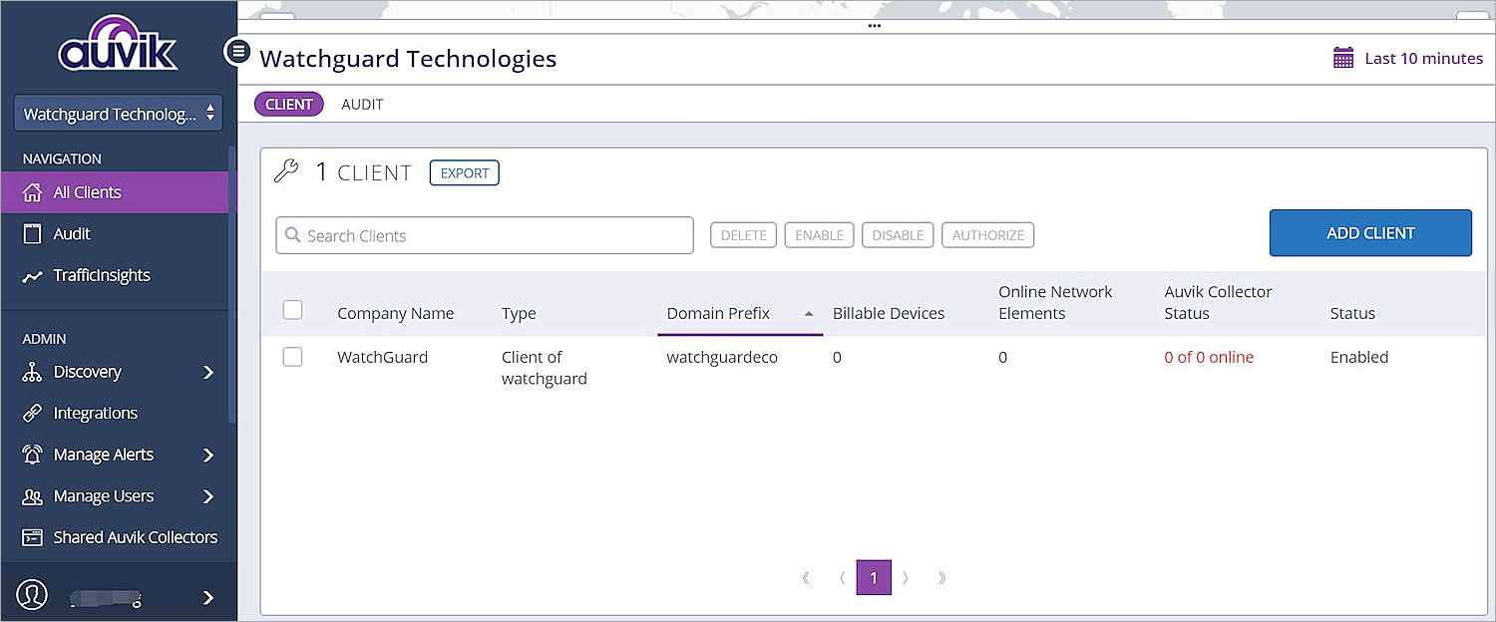Click the Auvik logo
Screen dimensions: 1496x622
(118, 45)
